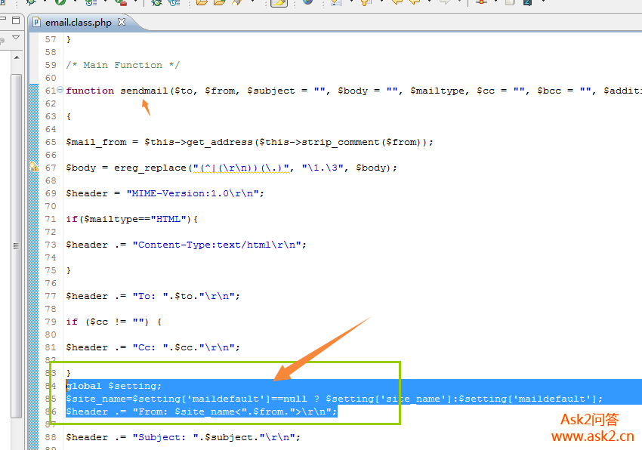Image resolution: width=642 pixels, height=450 pixels.
Task: Click the left panel scrollbar thumb
Action: click(16, 246)
